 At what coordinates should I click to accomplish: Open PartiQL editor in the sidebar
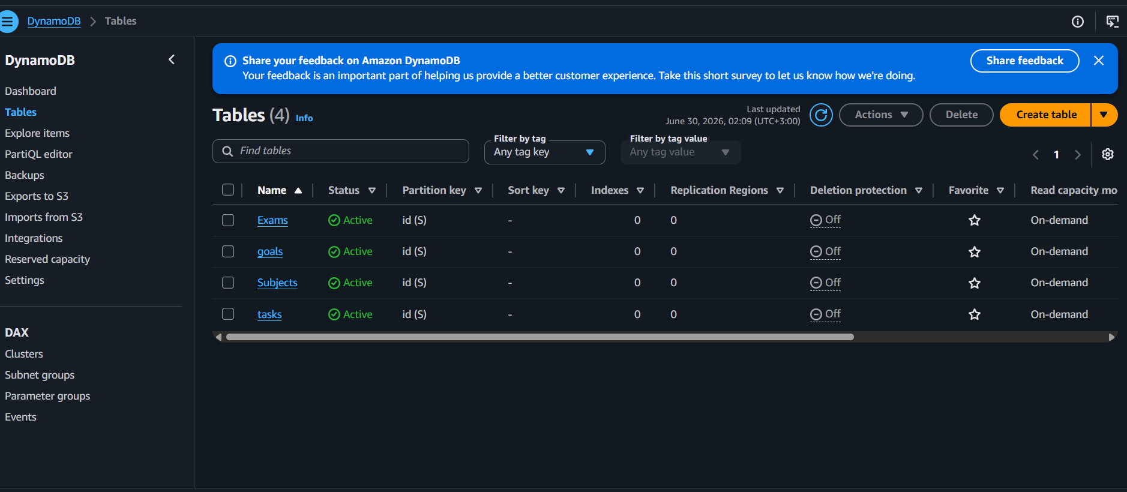[x=38, y=154]
